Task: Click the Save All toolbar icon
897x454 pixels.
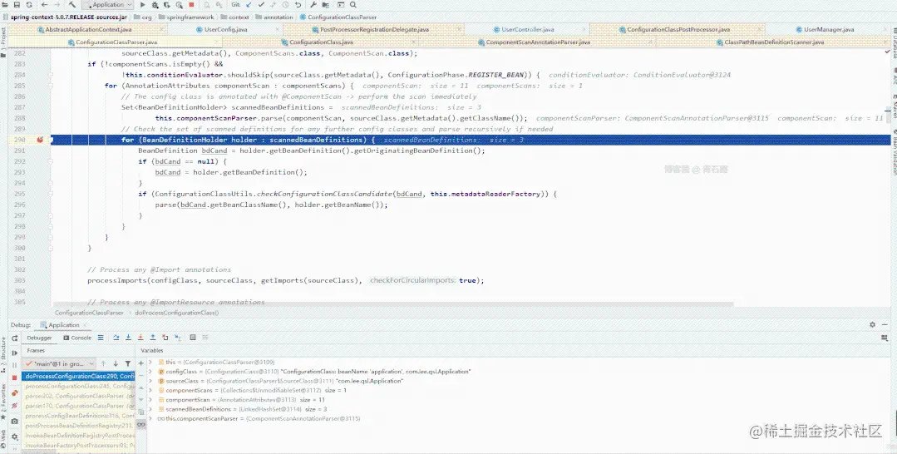Action: point(17,5)
